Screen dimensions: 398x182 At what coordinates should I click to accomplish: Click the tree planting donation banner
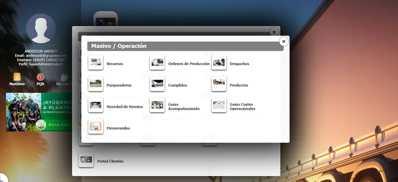[x=39, y=112]
